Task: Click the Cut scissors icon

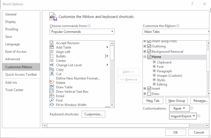Action: pyautogui.click(x=52, y=74)
